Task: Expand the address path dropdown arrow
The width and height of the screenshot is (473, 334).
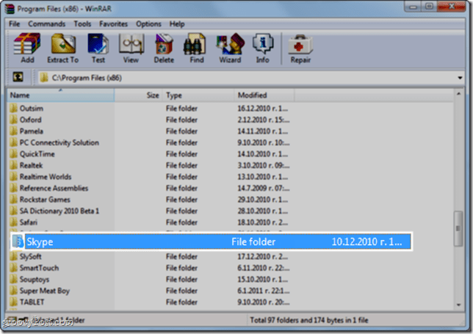Action: tap(460, 78)
